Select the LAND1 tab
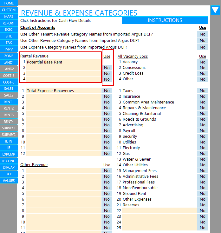This screenshot has width=221, height=233. pyautogui.click(x=9, y=63)
